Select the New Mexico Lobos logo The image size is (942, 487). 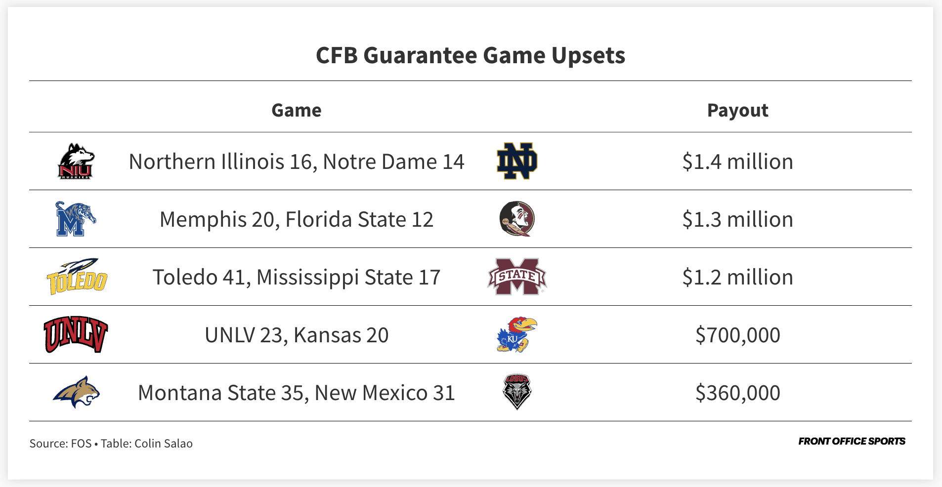(x=517, y=392)
